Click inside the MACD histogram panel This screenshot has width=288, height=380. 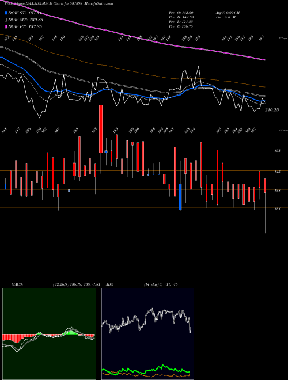pos(49,334)
